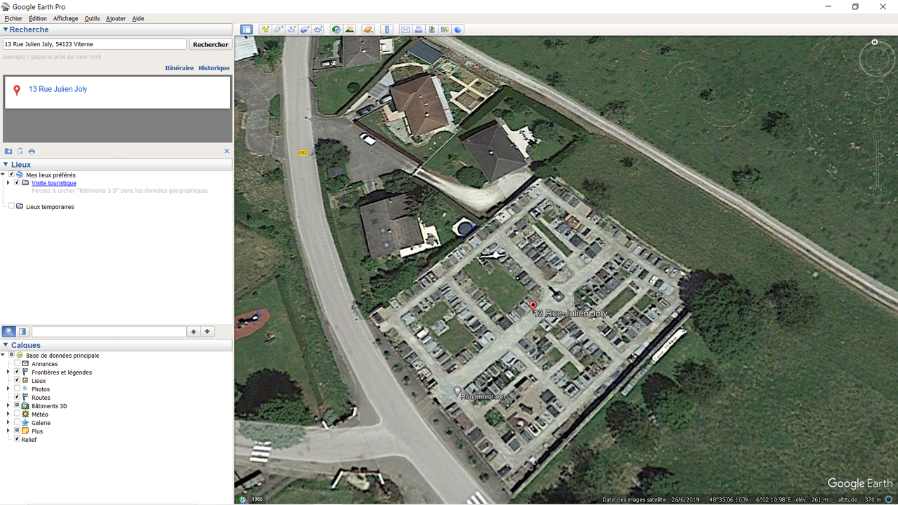Disable the Routes layer checkbox
The height and width of the screenshot is (505, 898).
click(x=17, y=397)
